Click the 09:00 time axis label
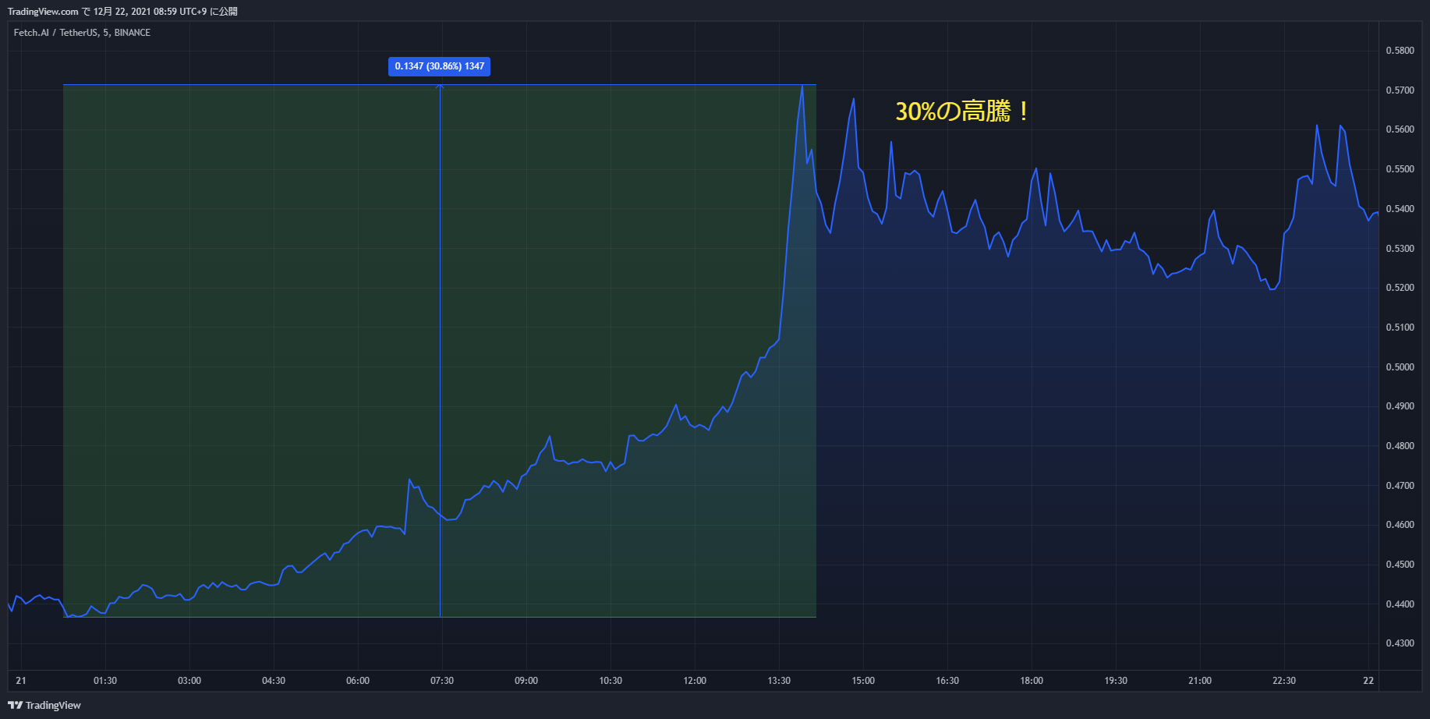The width and height of the screenshot is (1430, 719). tap(526, 681)
